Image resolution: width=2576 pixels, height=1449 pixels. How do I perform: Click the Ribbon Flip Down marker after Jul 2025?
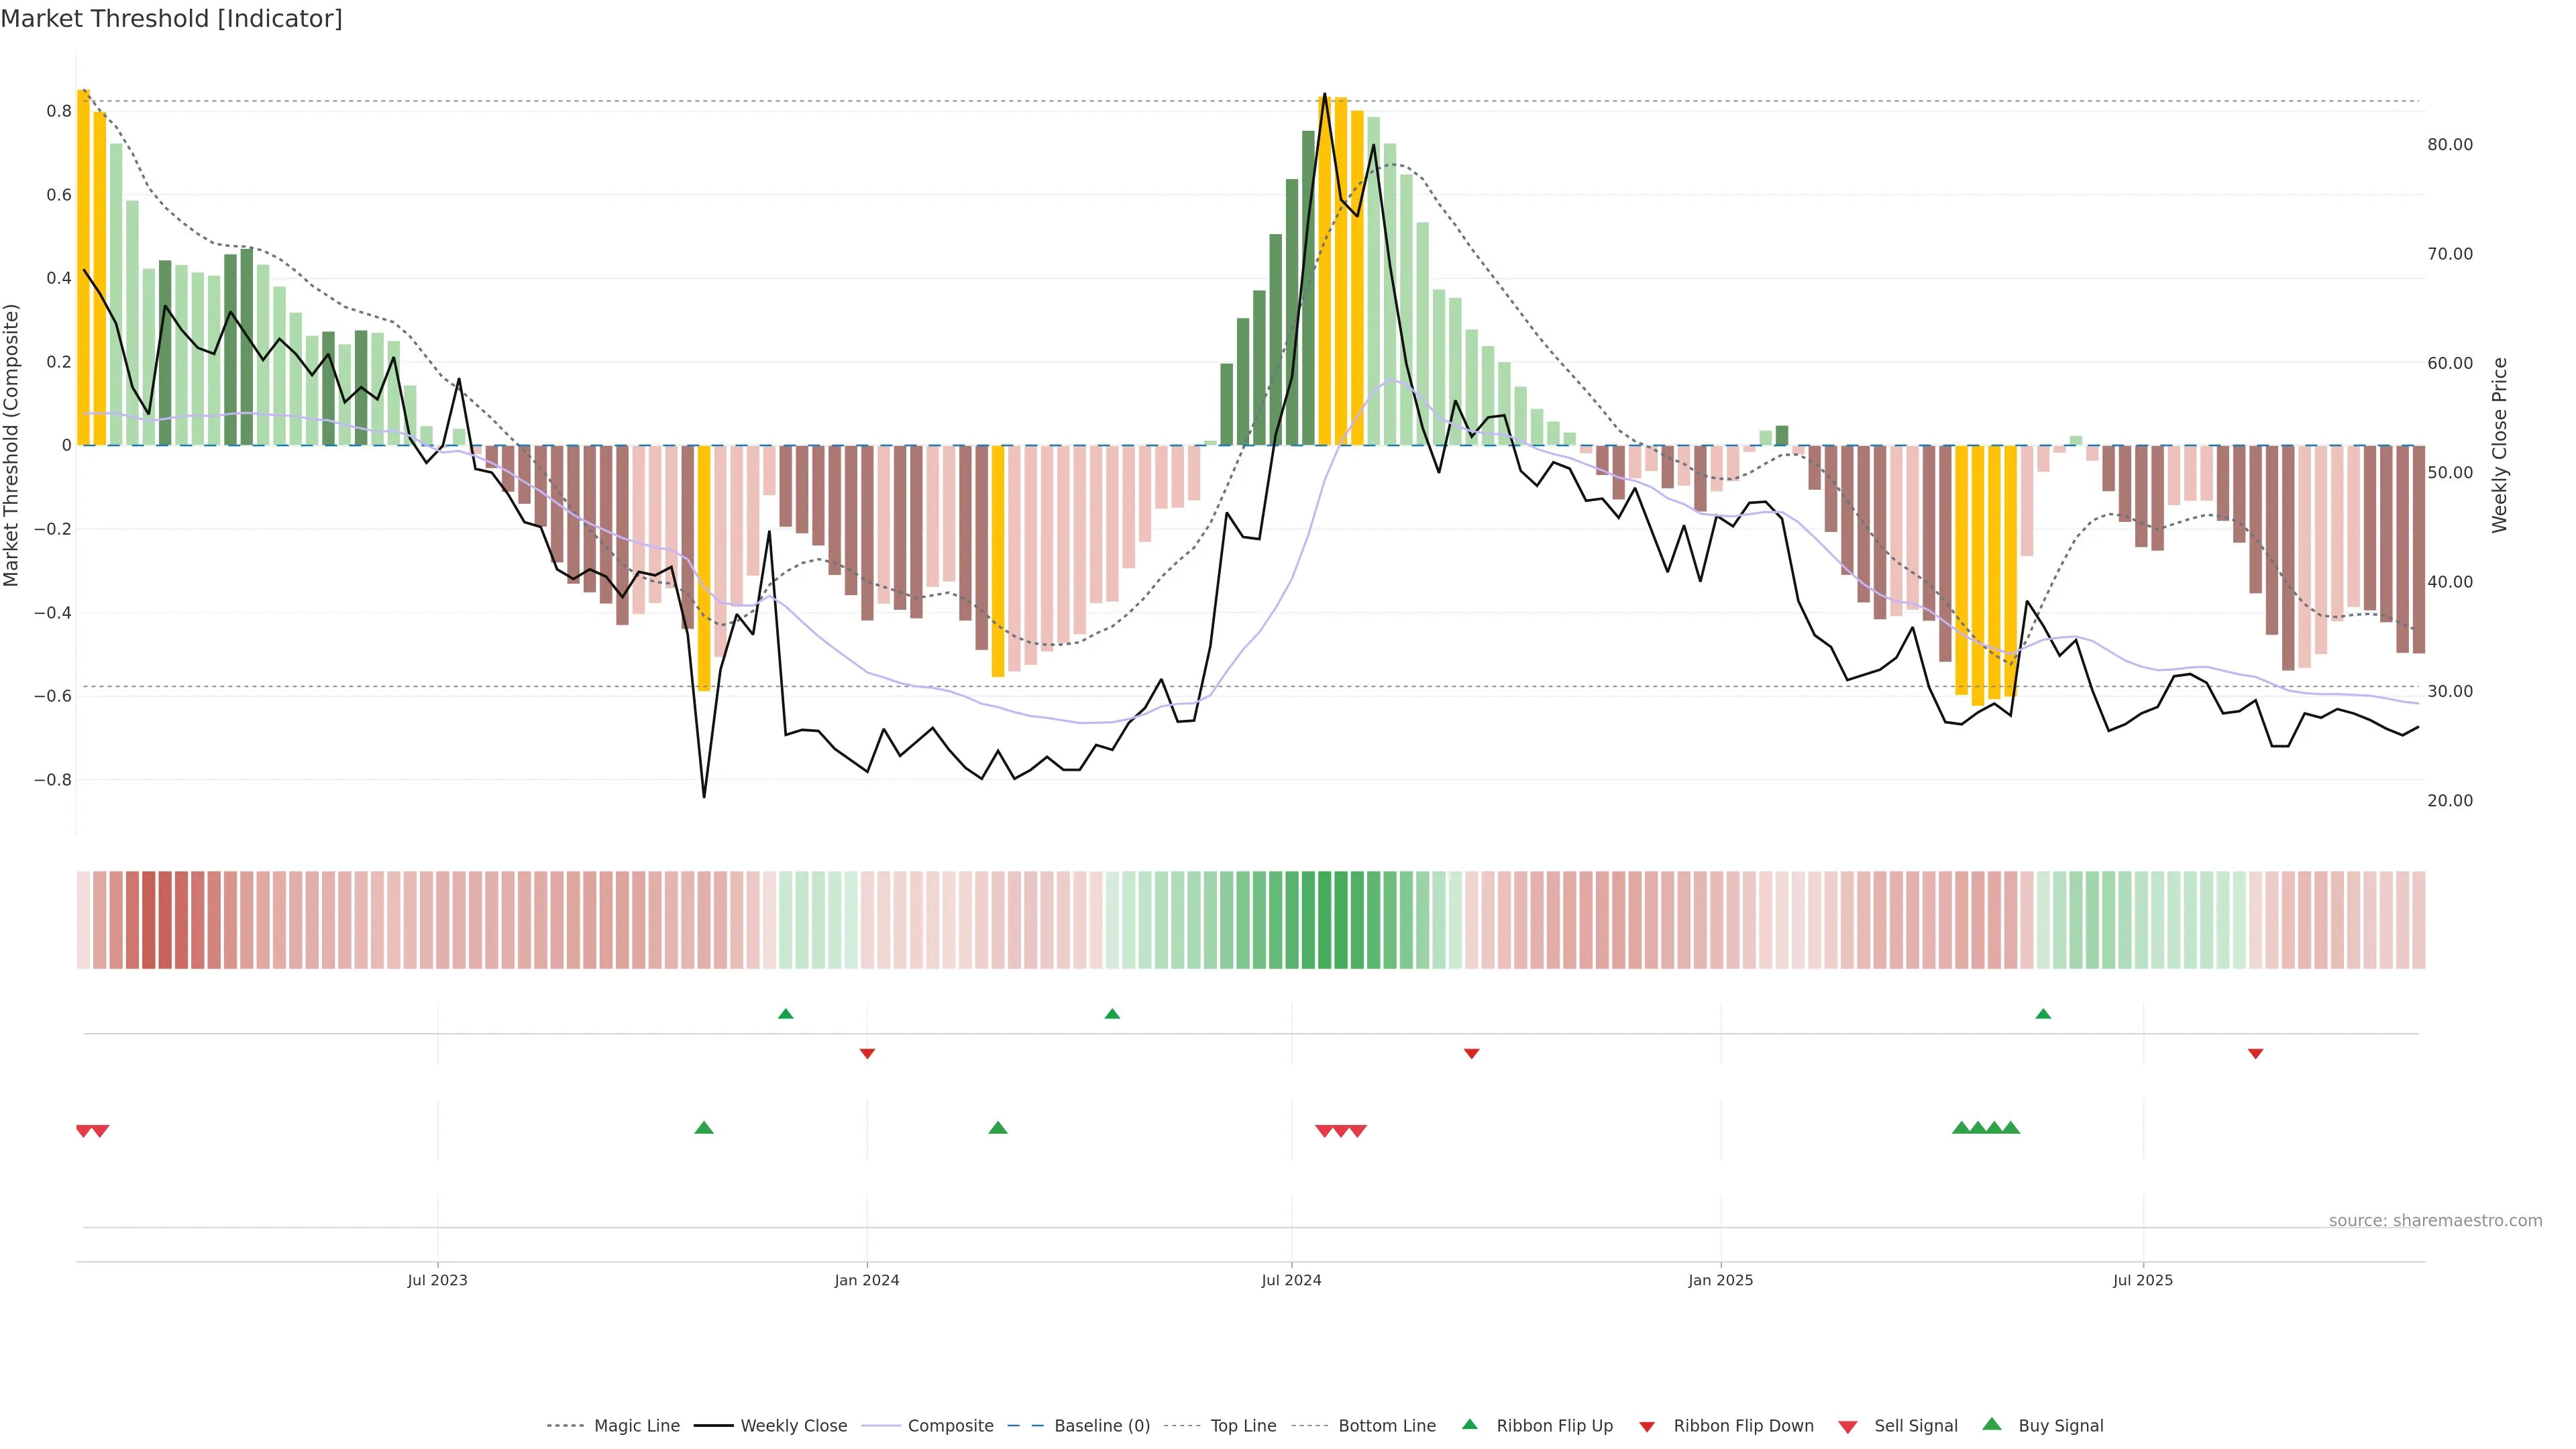(x=2255, y=1054)
